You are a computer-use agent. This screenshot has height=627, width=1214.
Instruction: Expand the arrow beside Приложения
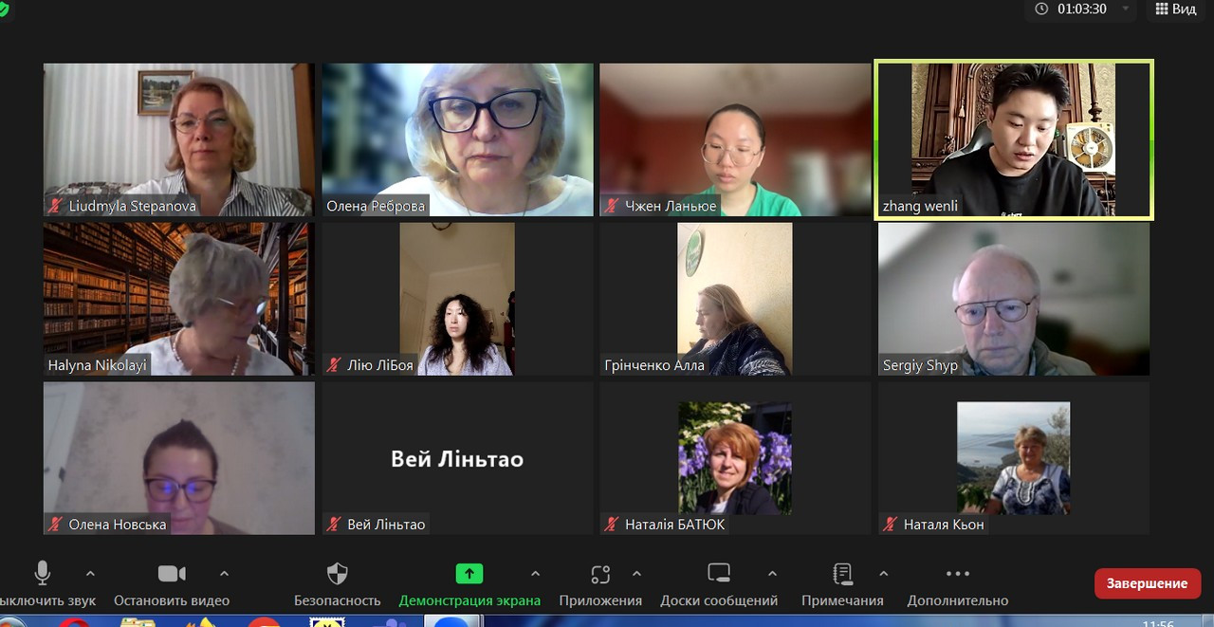pyautogui.click(x=636, y=573)
